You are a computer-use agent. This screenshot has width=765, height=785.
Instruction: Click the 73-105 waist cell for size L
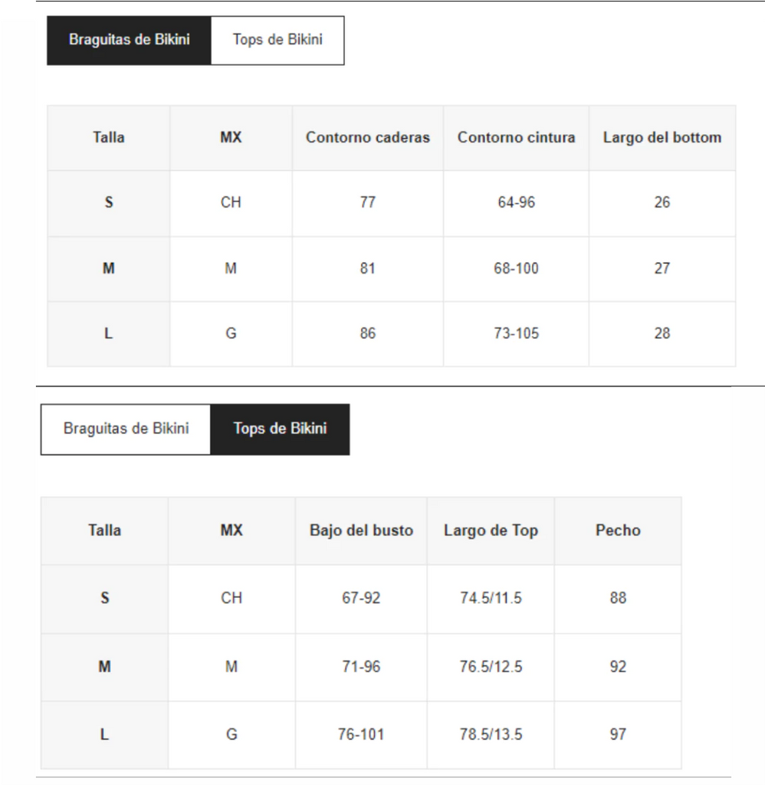click(x=516, y=334)
